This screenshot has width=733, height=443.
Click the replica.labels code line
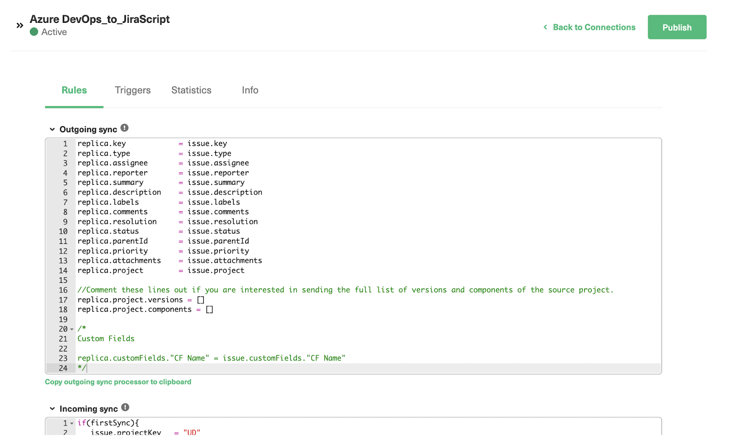159,202
